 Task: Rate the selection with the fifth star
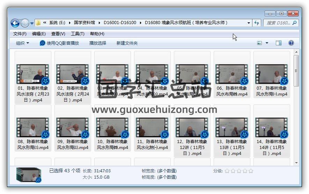coord(251,171)
